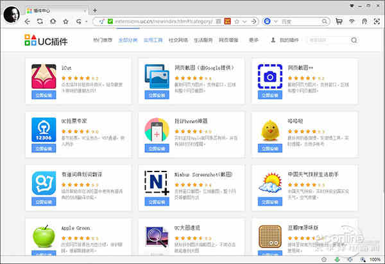Click the Google webpage screenshot plugin icon

157,76
